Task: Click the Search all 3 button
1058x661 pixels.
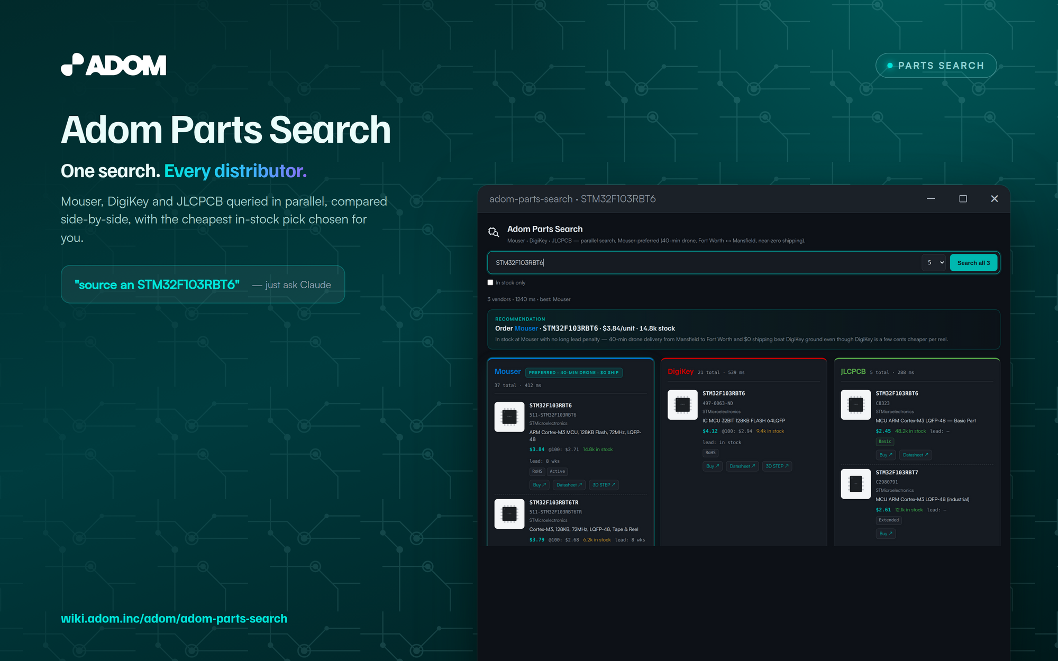Action: (973, 263)
